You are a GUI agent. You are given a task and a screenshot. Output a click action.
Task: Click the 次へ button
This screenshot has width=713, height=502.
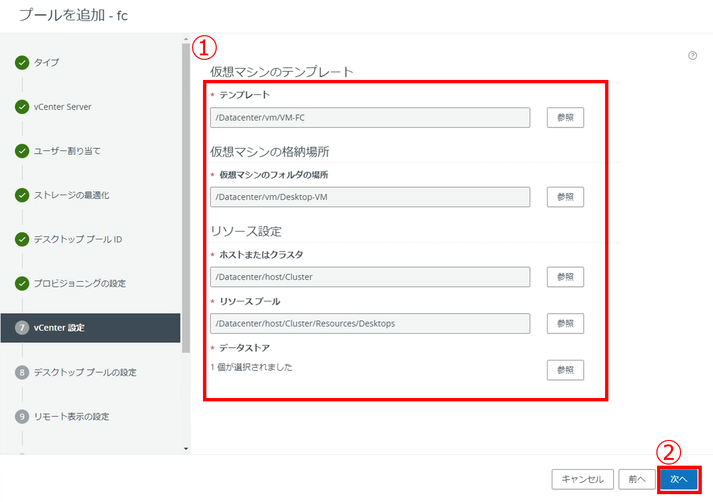click(x=678, y=480)
